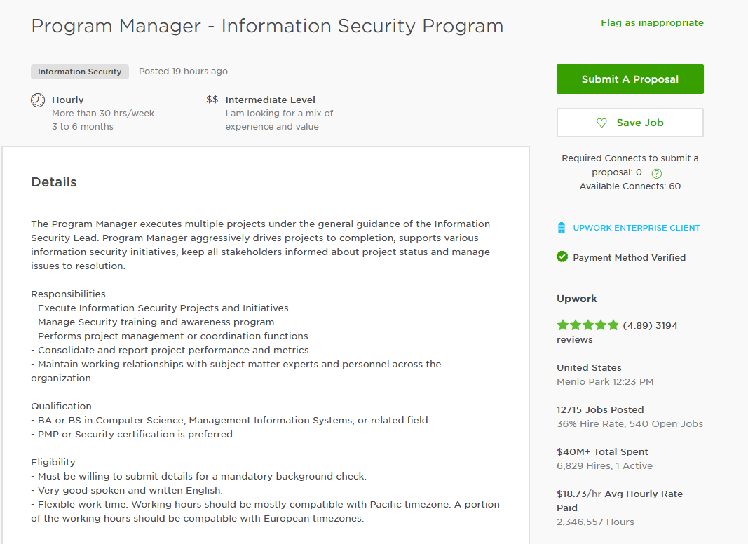The height and width of the screenshot is (544, 748).
Task: Click the $40M+ Total Spent figure
Action: 602,452
